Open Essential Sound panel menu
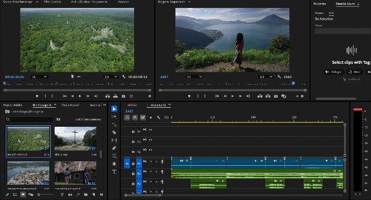The height and width of the screenshot is (200, 371). coord(358,4)
